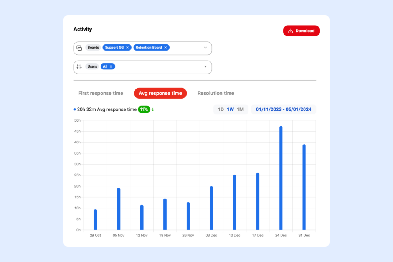The image size is (393, 262).
Task: Open the Resolution time tab
Action: (216, 93)
